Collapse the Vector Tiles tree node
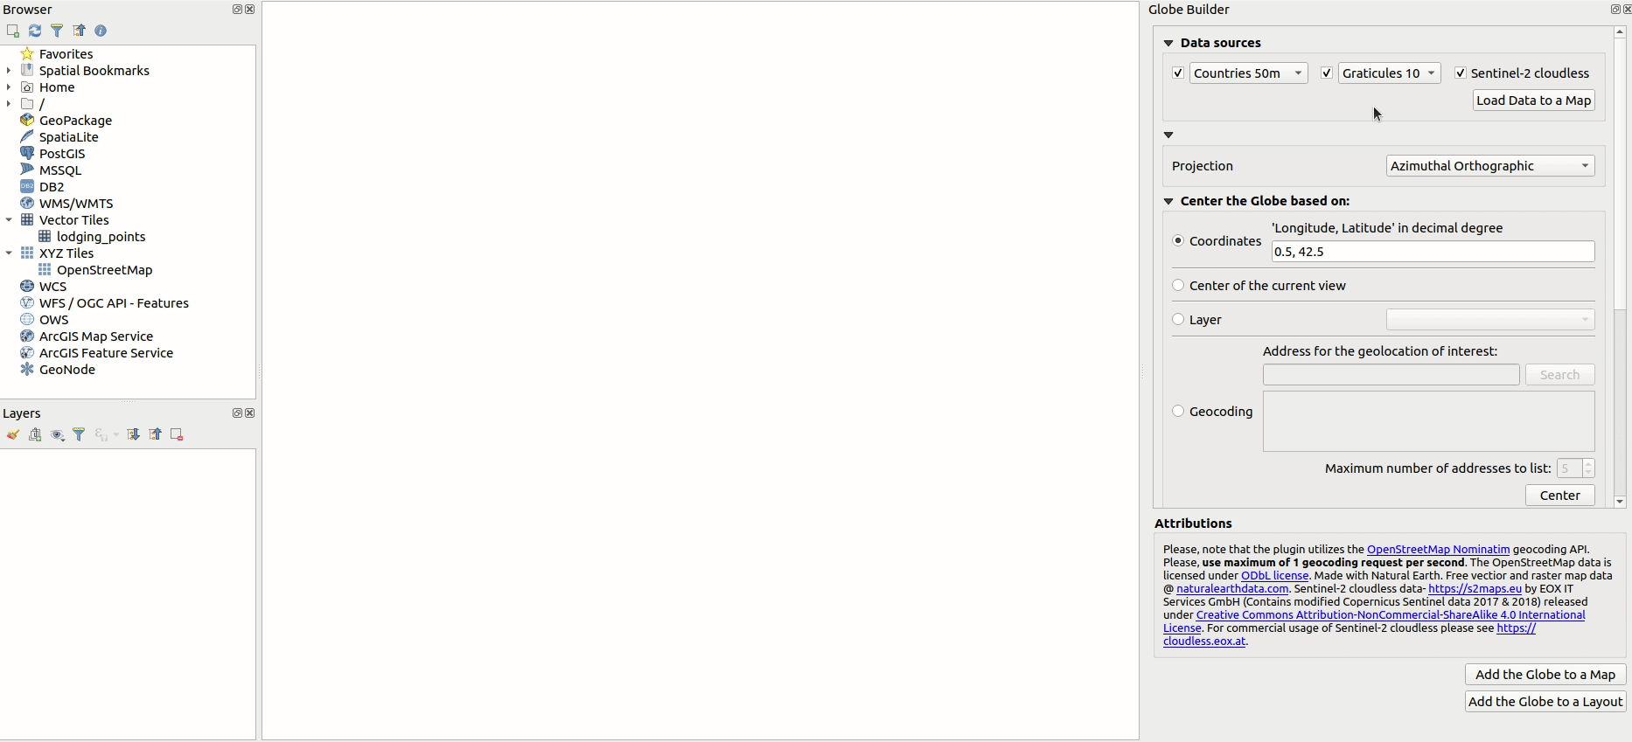This screenshot has height=742, width=1632. (x=9, y=220)
